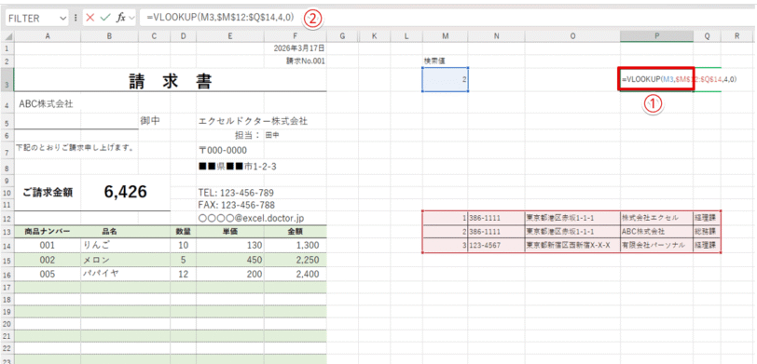Image resolution: width=757 pixels, height=364 pixels.
Task: Select column M header
Action: (x=445, y=36)
